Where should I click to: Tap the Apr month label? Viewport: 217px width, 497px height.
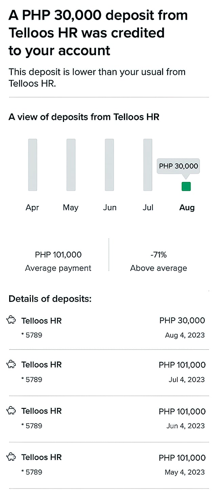click(32, 208)
